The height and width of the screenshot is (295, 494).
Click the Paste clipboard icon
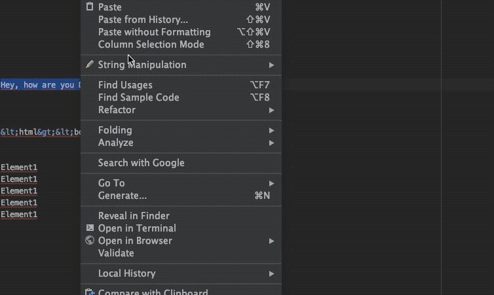point(90,7)
